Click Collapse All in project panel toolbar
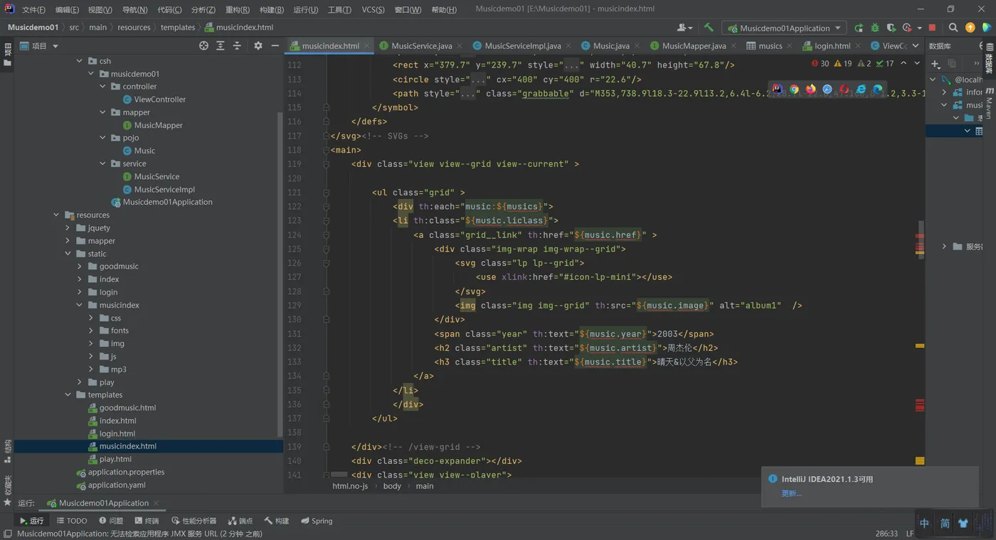Screen dimensions: 996x540 [237, 45]
